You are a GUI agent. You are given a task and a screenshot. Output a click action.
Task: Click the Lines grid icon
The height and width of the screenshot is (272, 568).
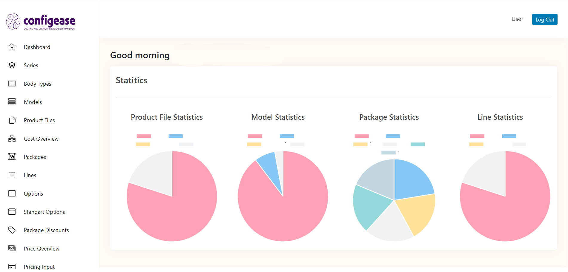click(x=12, y=175)
